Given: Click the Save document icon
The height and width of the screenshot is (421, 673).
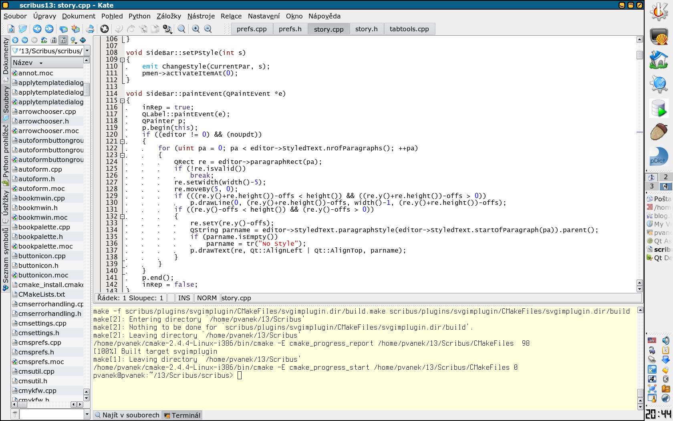Looking at the screenshot, I should click(63, 29).
